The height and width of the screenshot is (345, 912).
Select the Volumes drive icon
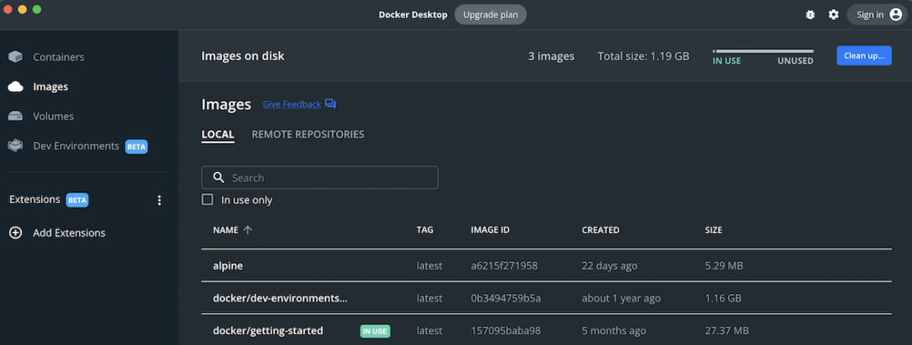pos(15,116)
